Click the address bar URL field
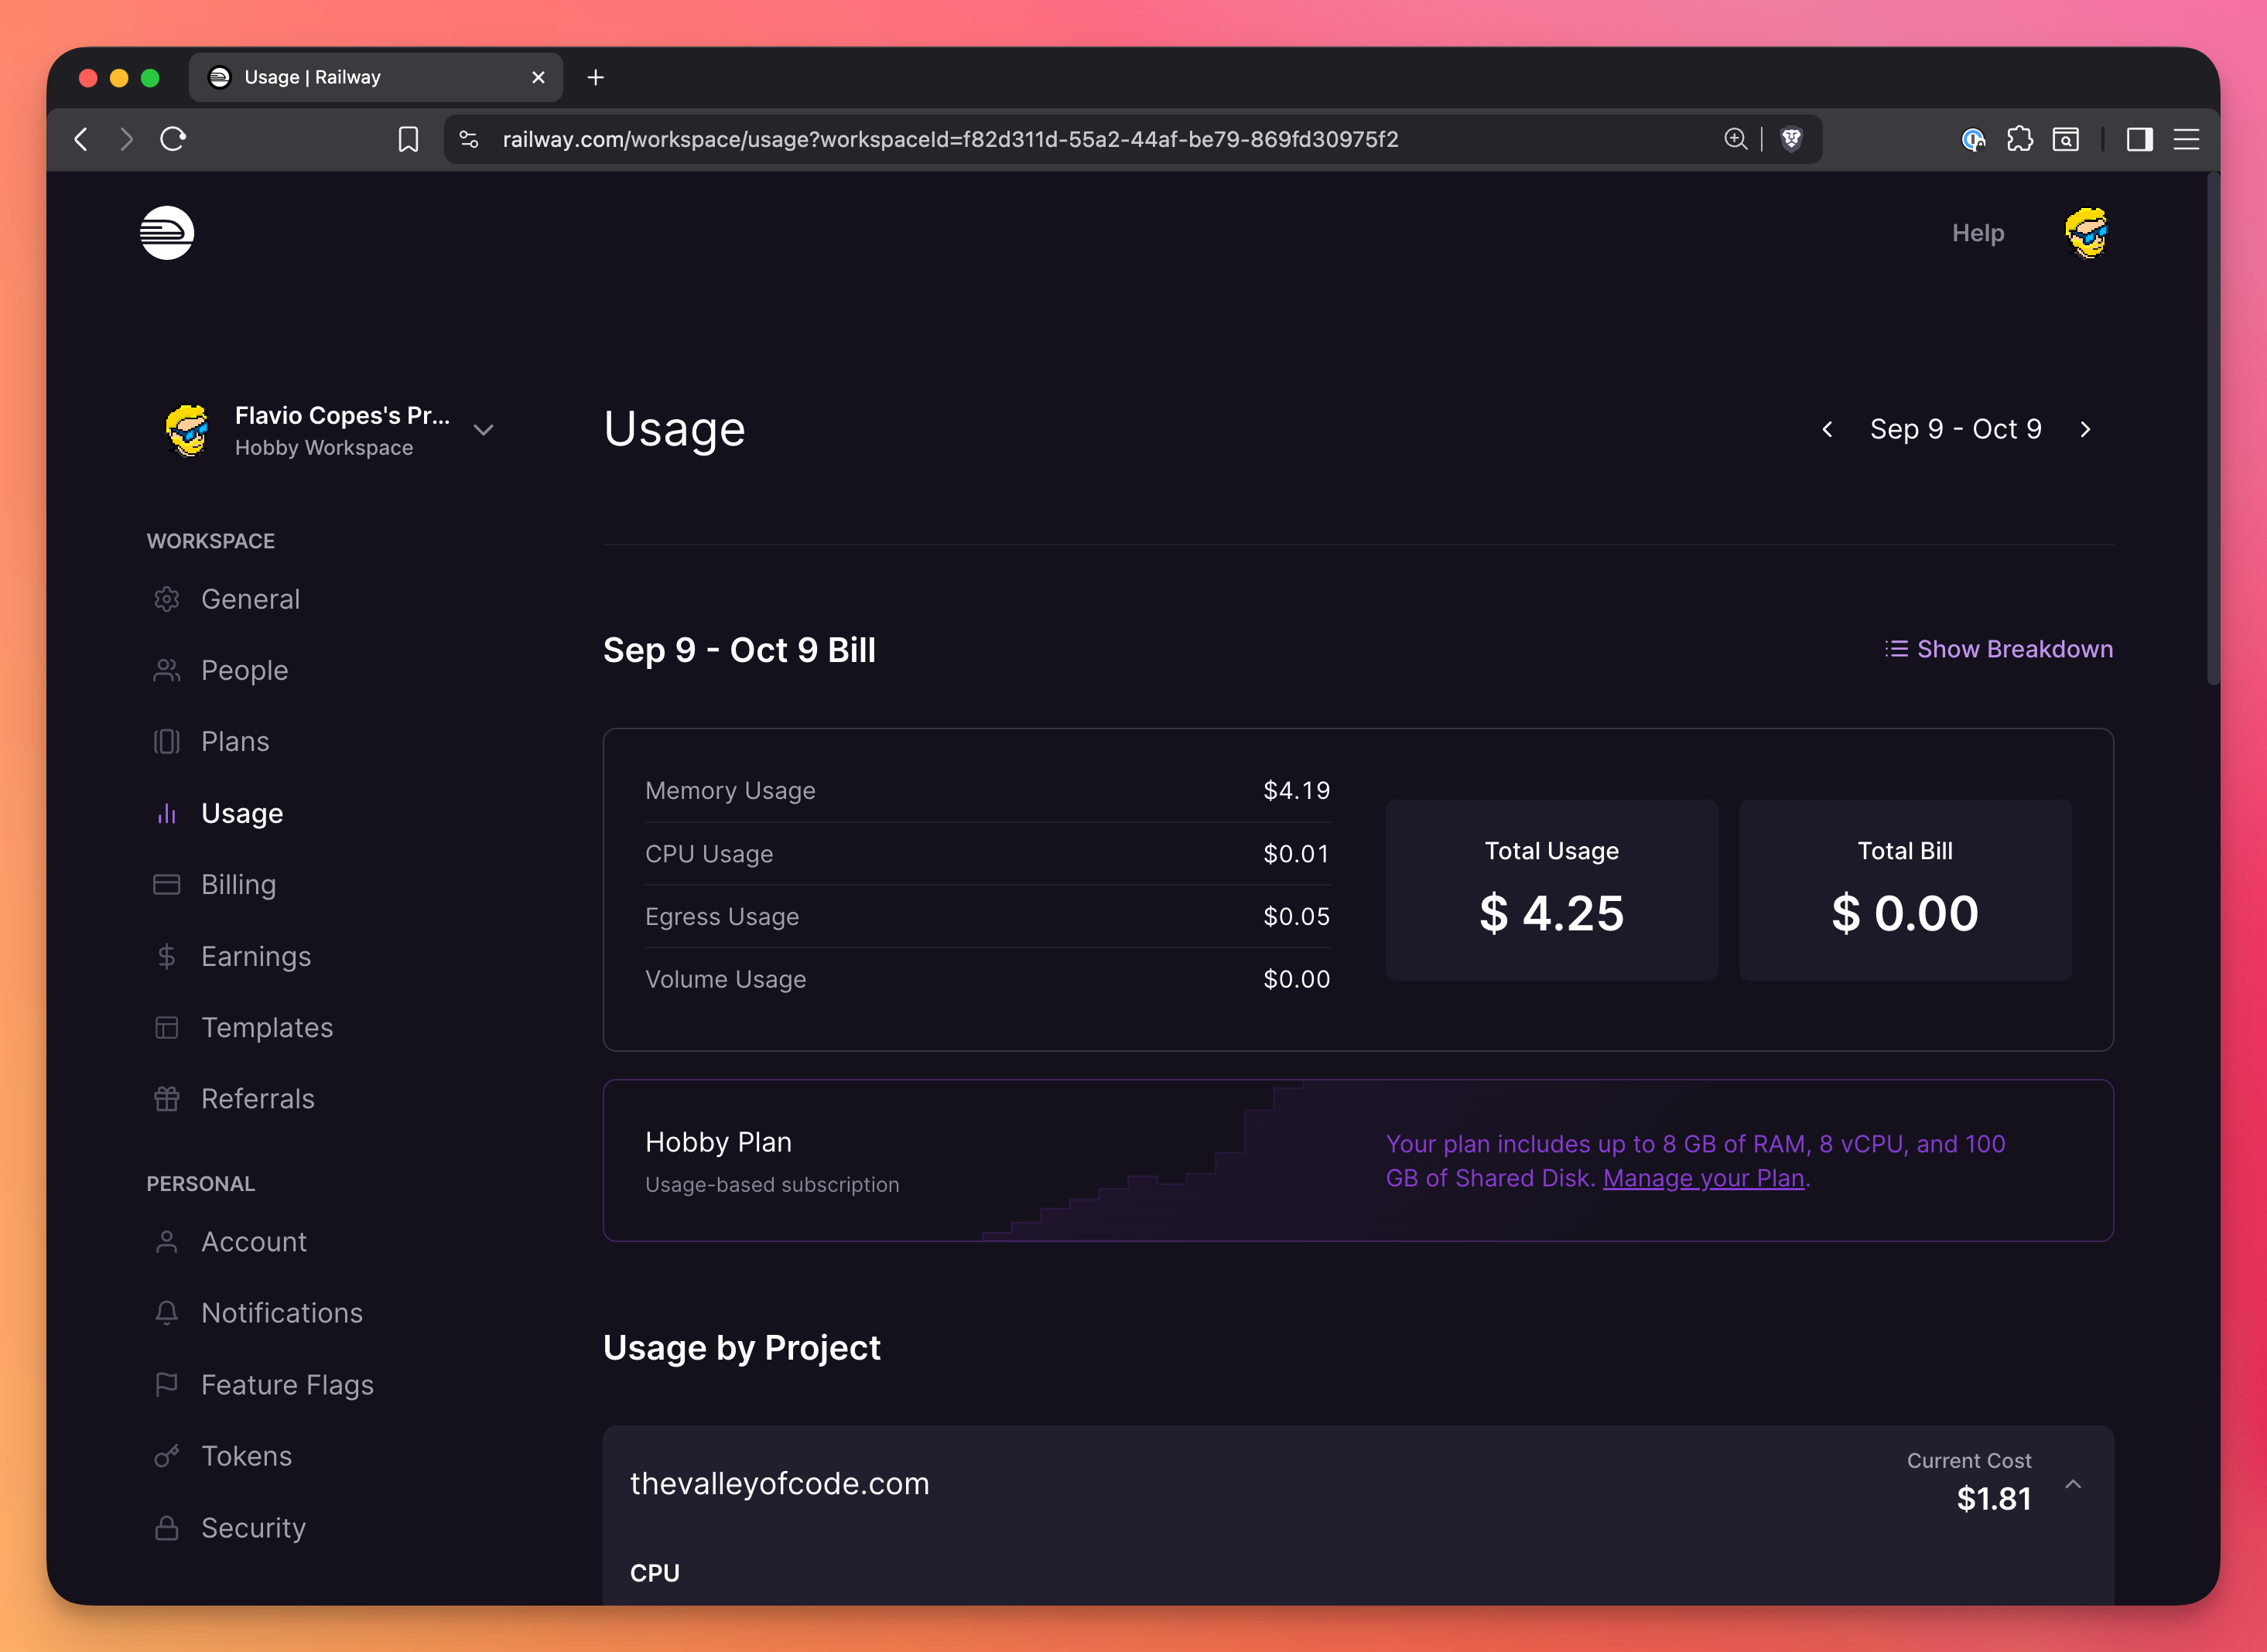Screen dimensions: 2267x1652 950,139
